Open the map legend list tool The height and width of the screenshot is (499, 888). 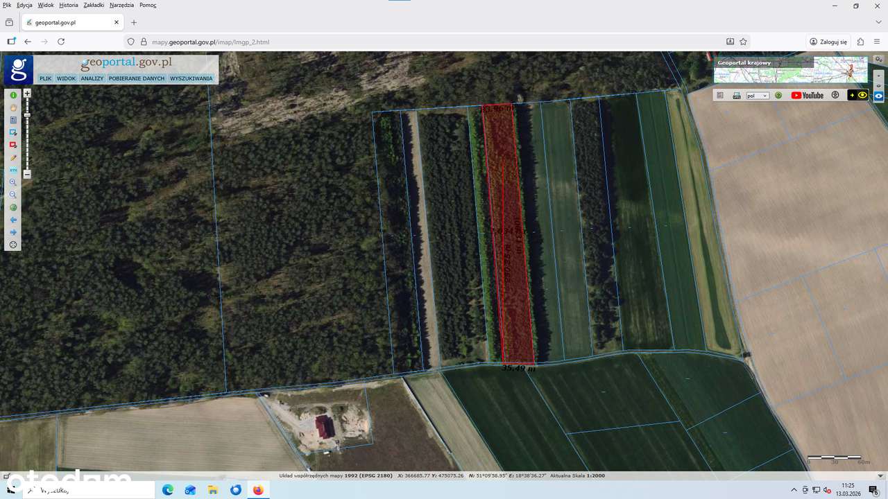pos(13,120)
